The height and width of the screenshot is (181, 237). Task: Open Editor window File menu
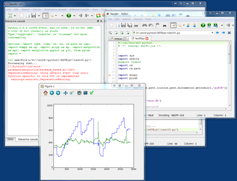pos(109,19)
